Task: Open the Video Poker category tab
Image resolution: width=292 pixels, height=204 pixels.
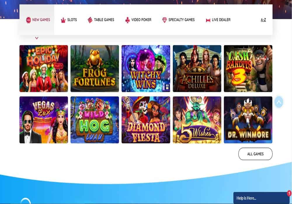Action: point(138,20)
